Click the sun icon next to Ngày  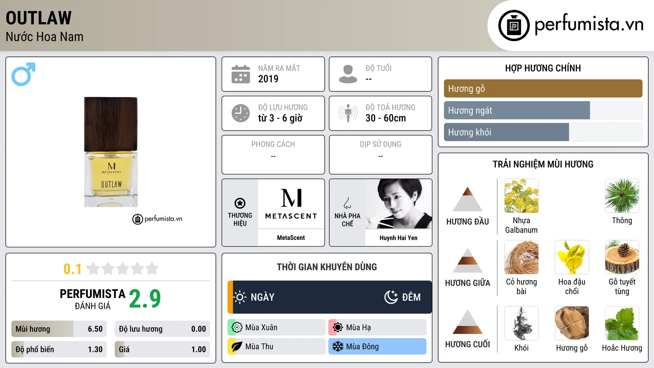tap(240, 297)
